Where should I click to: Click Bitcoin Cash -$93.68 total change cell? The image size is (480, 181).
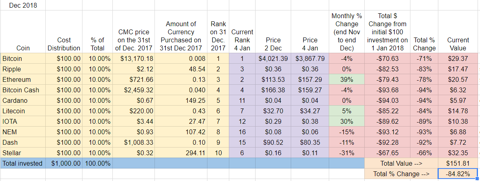pyautogui.click(x=387, y=90)
